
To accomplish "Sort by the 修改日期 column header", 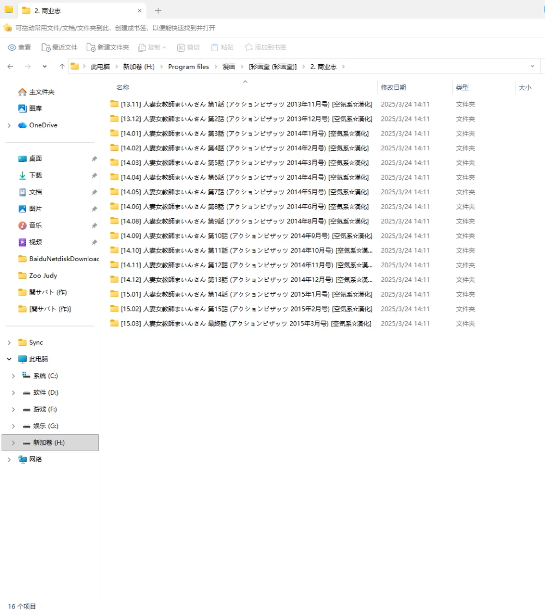I will pyautogui.click(x=393, y=87).
